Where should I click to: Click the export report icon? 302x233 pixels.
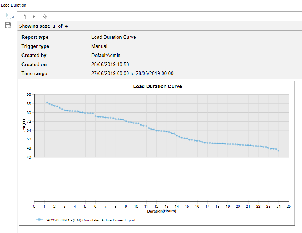tap(44, 16)
